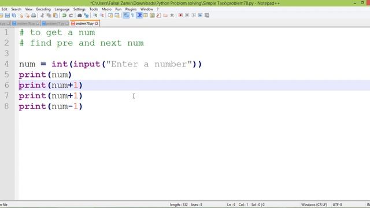Open the Settings menu
The height and width of the screenshot is (208, 370).
tap(79, 9)
